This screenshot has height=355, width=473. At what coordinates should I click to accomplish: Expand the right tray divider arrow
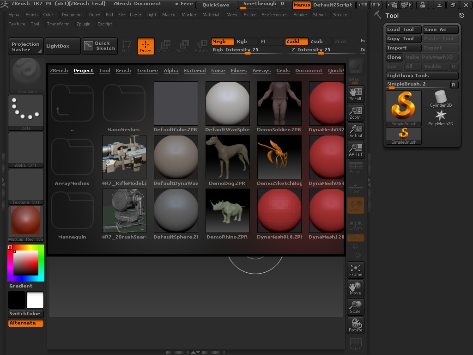coord(369,182)
